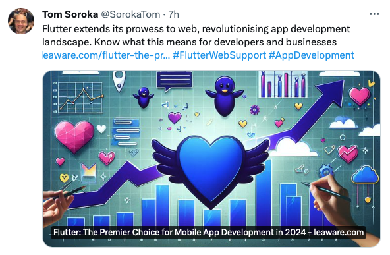Click the purple upward arrow head
Screen dimensions: 390x255
pos(331,94)
